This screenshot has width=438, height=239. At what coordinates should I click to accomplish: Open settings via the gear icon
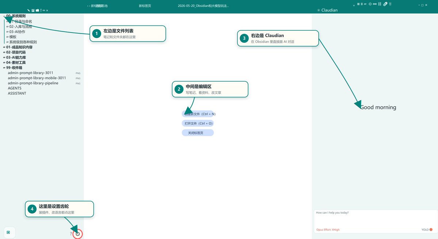point(78,234)
